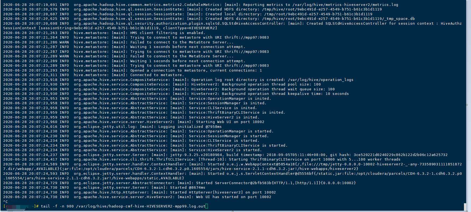Click the bottom-right corner resize handle
This screenshot has width=471, height=212.
(467, 211)
